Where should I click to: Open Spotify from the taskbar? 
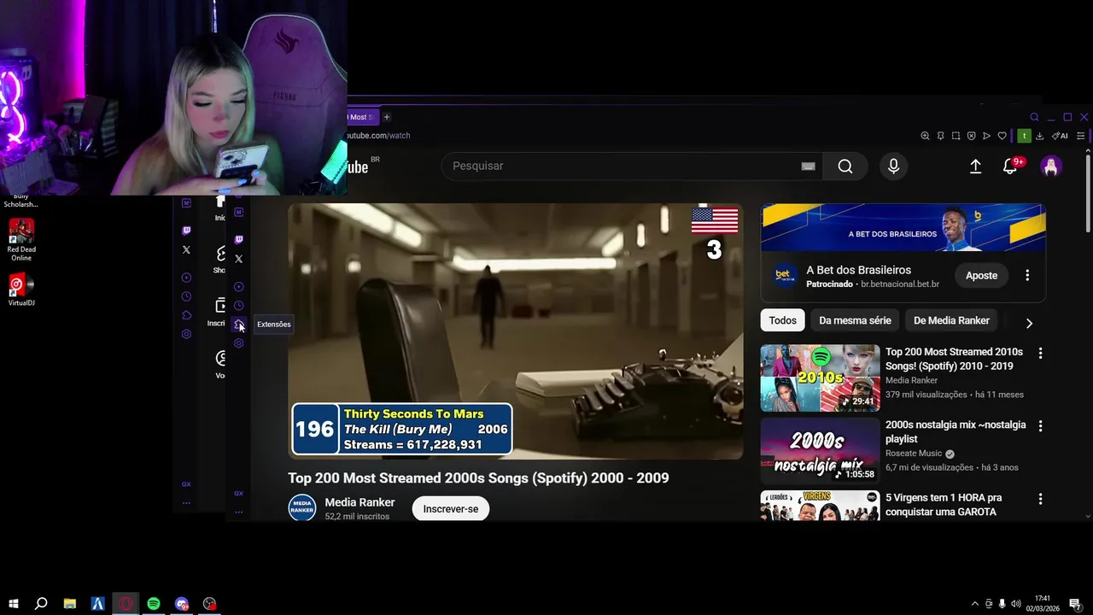154,604
